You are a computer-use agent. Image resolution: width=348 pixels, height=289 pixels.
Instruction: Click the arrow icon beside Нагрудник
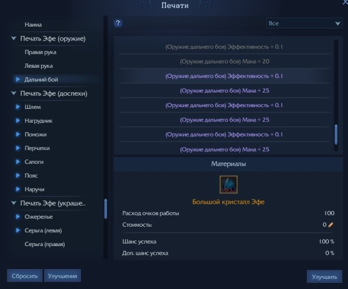[18, 121]
